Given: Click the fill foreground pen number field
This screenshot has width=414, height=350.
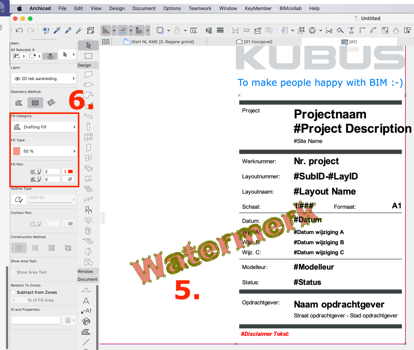Looking at the screenshot, I should tap(52, 172).
